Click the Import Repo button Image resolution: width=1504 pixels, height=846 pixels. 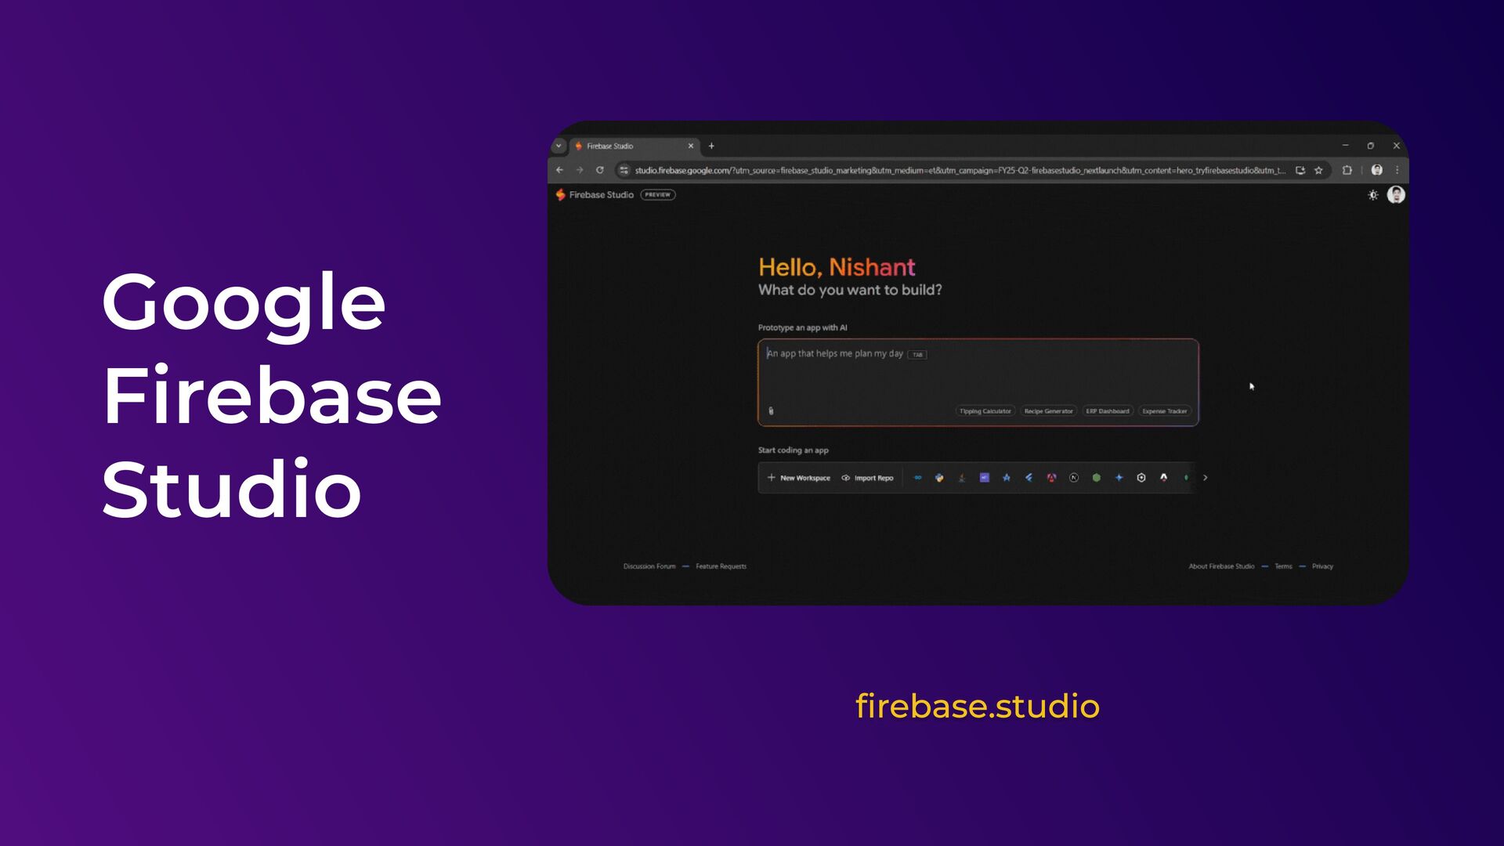[x=867, y=477]
